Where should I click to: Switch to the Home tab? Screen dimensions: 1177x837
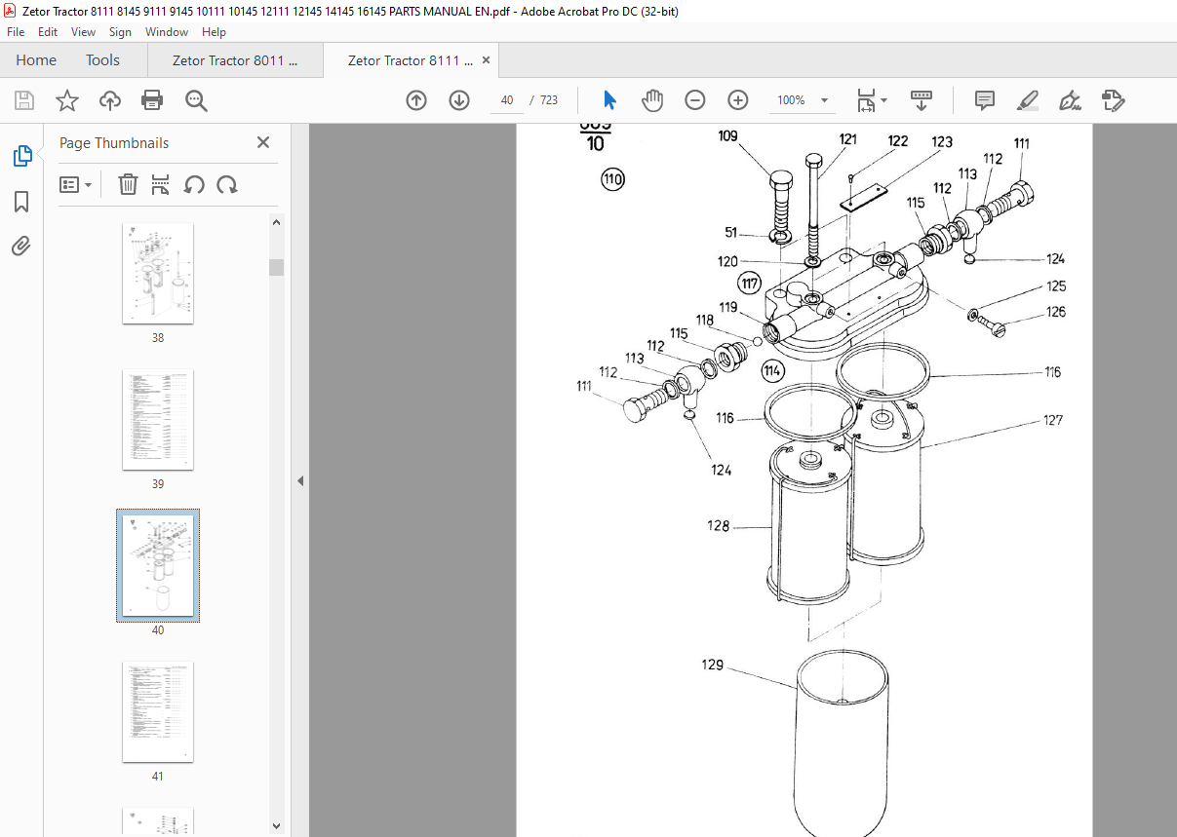pos(36,60)
